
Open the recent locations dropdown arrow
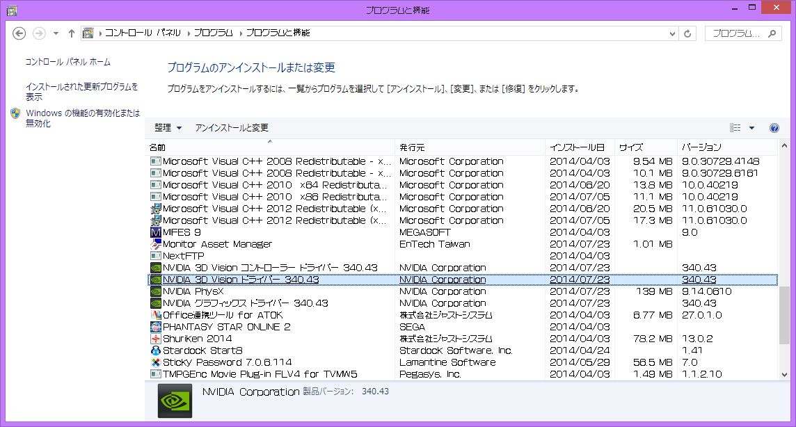[x=56, y=33]
